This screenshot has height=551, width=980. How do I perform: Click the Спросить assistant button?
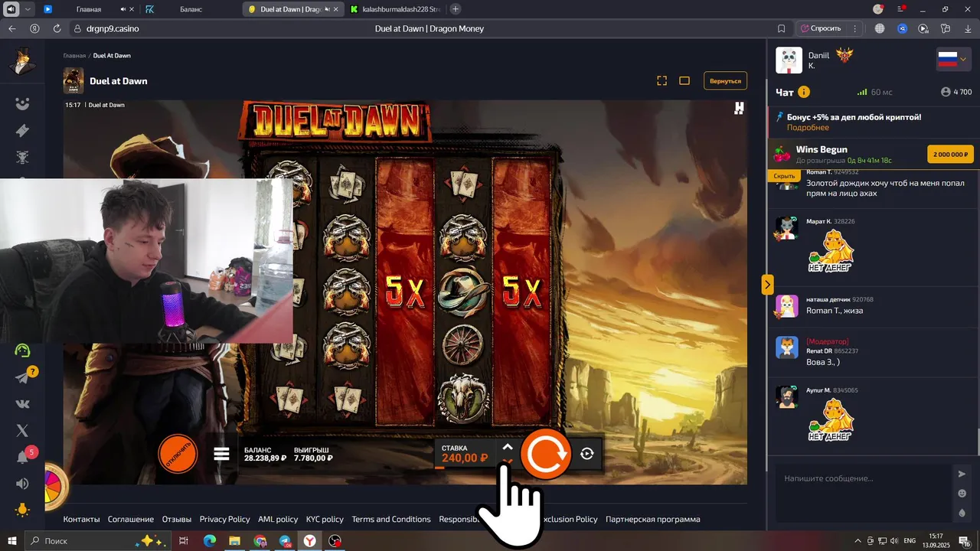820,28
